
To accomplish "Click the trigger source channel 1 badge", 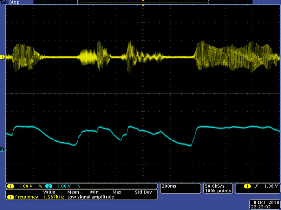I will point(247,186).
